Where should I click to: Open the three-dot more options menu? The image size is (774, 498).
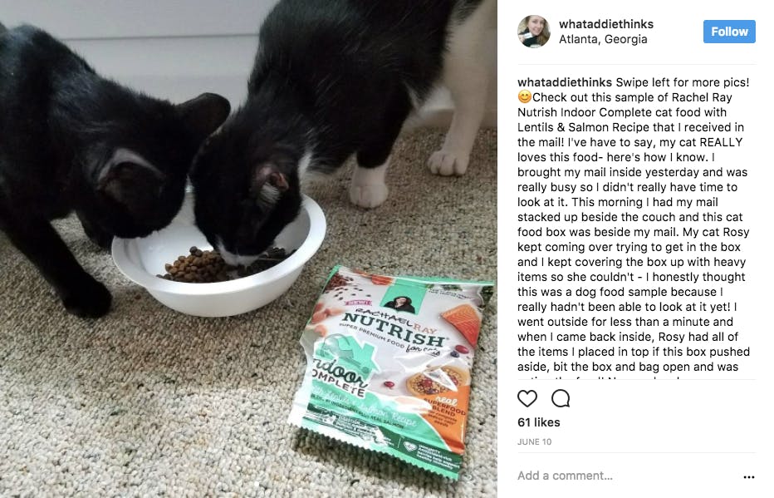point(749,476)
